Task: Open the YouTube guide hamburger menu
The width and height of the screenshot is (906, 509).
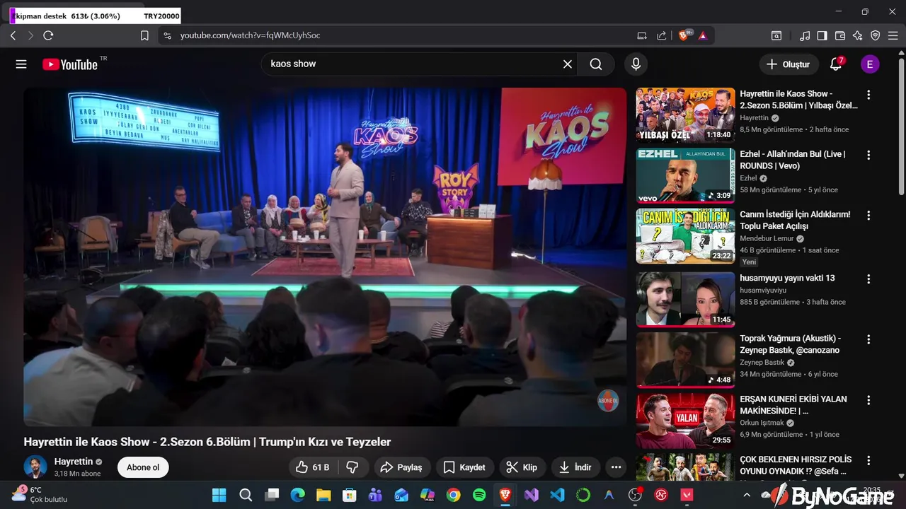Action: coord(21,64)
